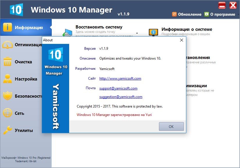The width and height of the screenshot is (240, 168).
Task: Click the Очистка trash bin icon
Action: coord(8,62)
